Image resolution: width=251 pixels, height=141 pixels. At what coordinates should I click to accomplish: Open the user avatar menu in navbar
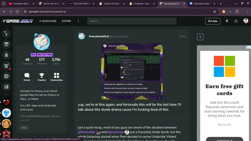coord(245,21)
